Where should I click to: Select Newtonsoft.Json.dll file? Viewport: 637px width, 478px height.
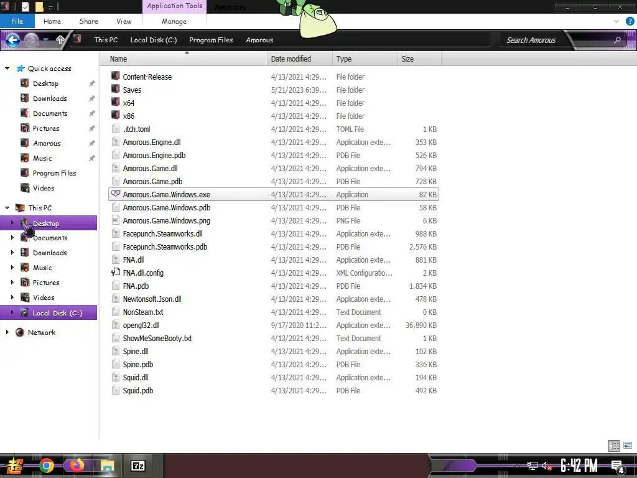[274, 299]
